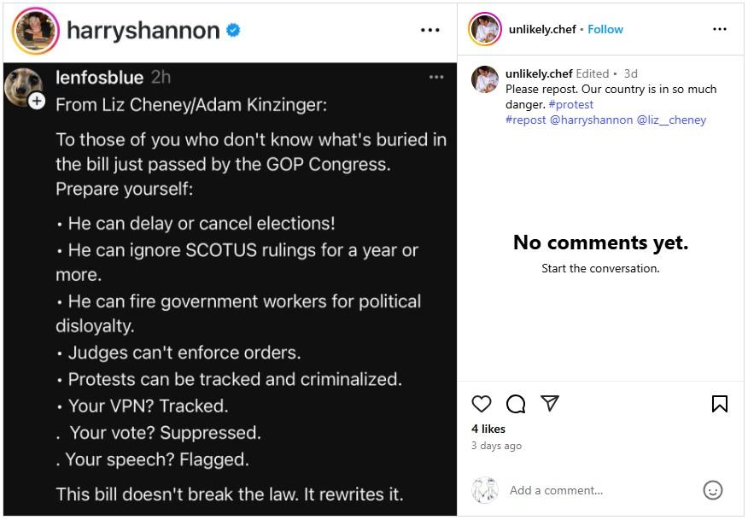This screenshot has width=748, height=520.
Task: Tap the plus icon on lenfosblue's avatar
Action: (37, 101)
